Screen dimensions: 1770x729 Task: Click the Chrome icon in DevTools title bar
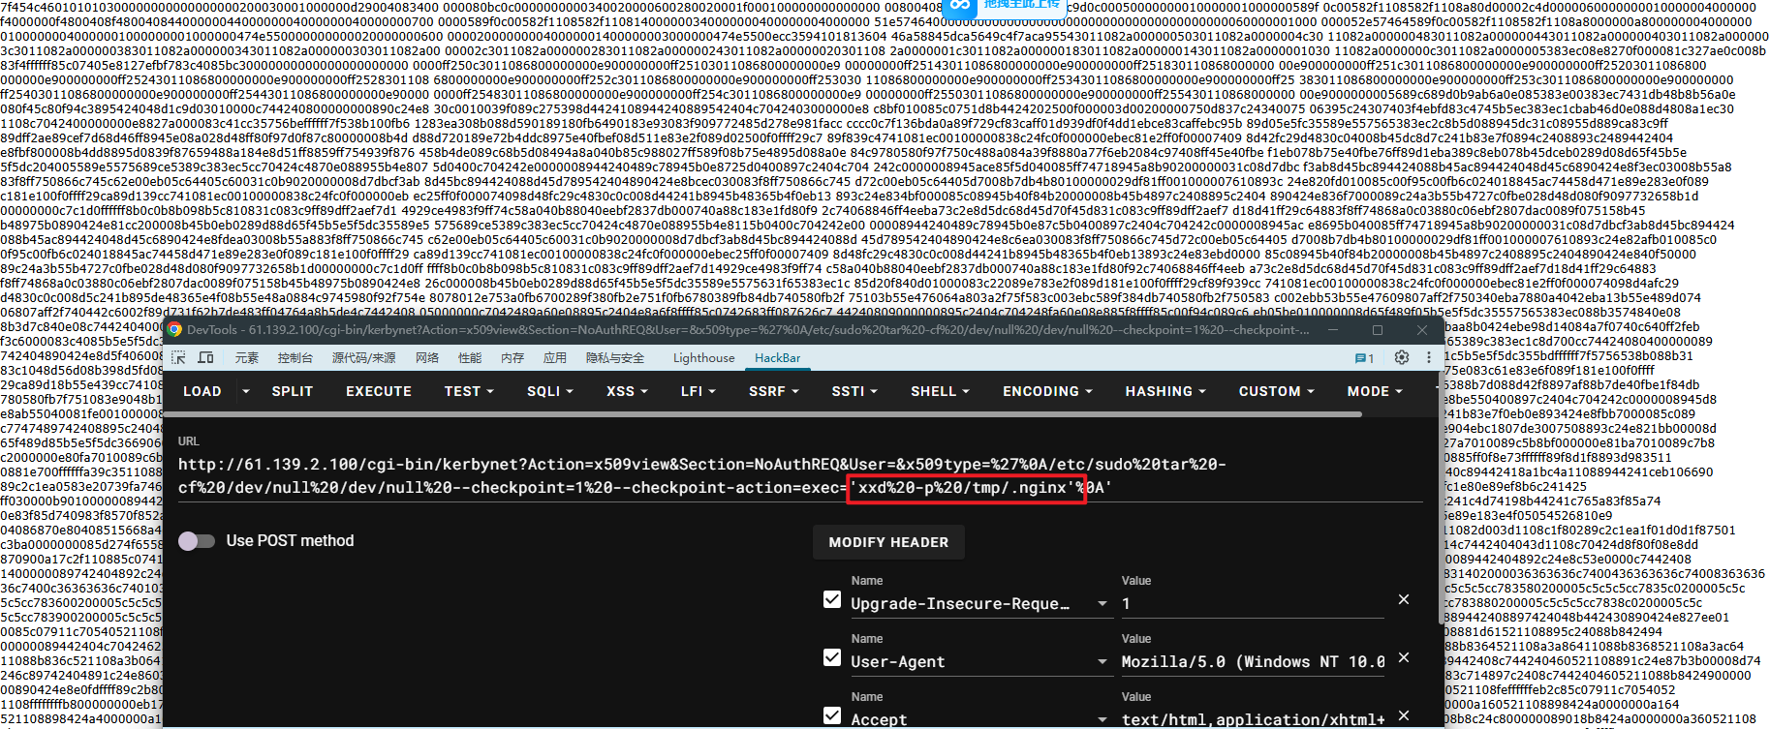174,329
